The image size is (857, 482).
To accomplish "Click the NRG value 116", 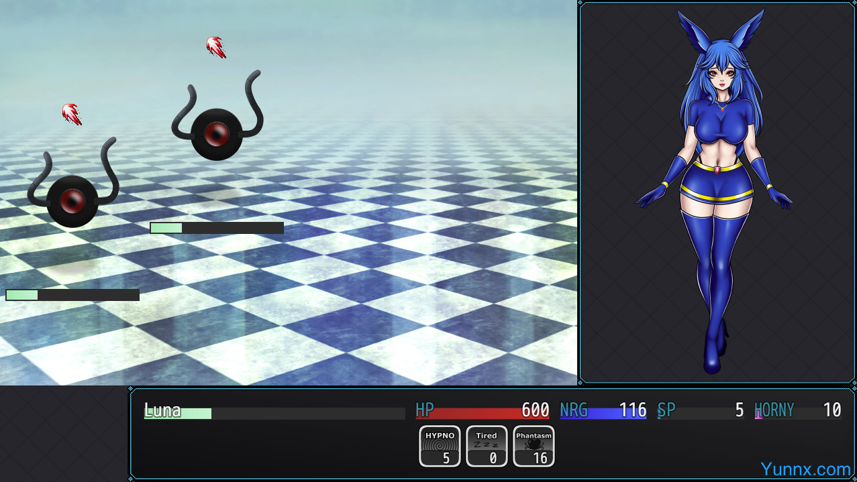I will tap(632, 410).
